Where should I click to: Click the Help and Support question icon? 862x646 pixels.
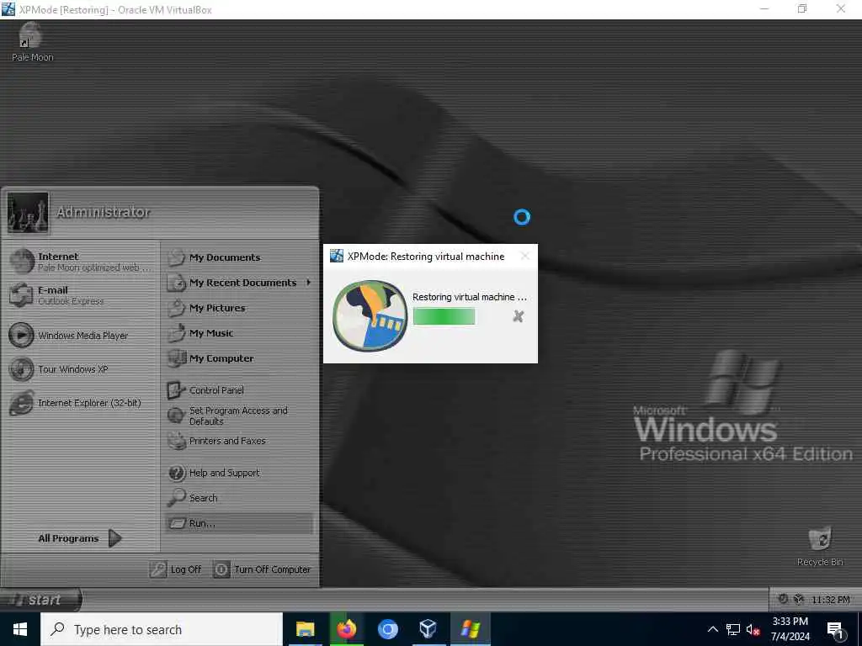[177, 473]
